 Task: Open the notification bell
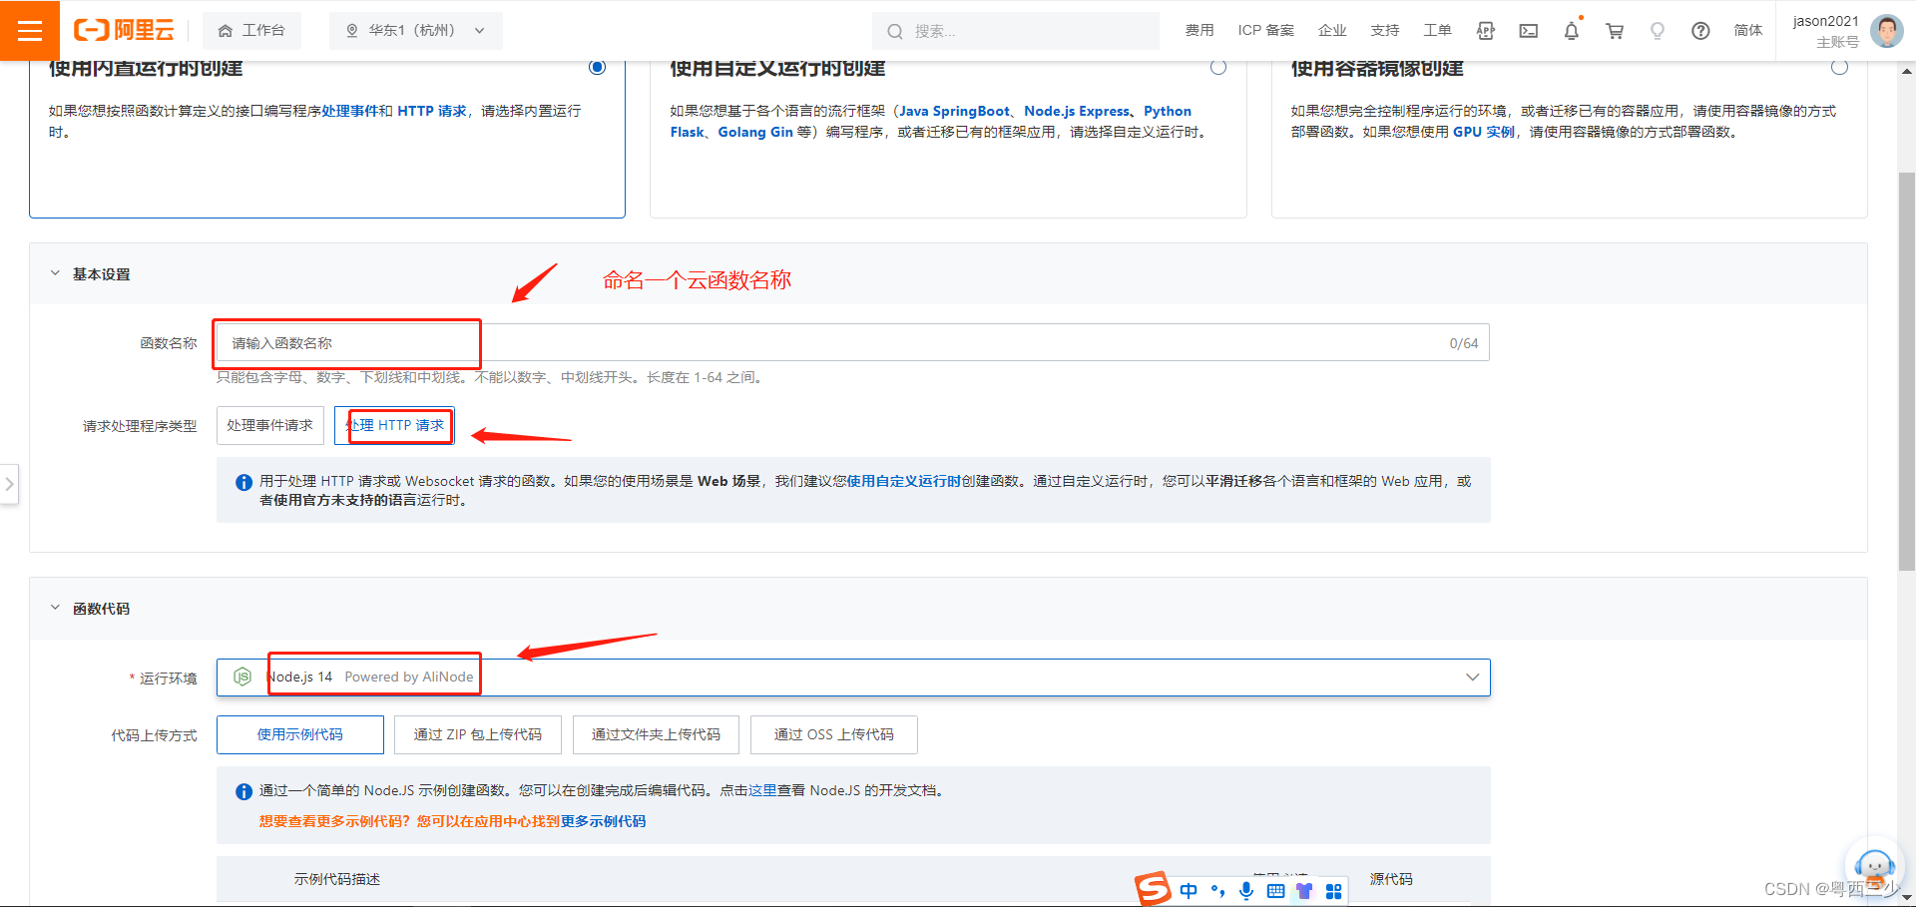tap(1572, 31)
